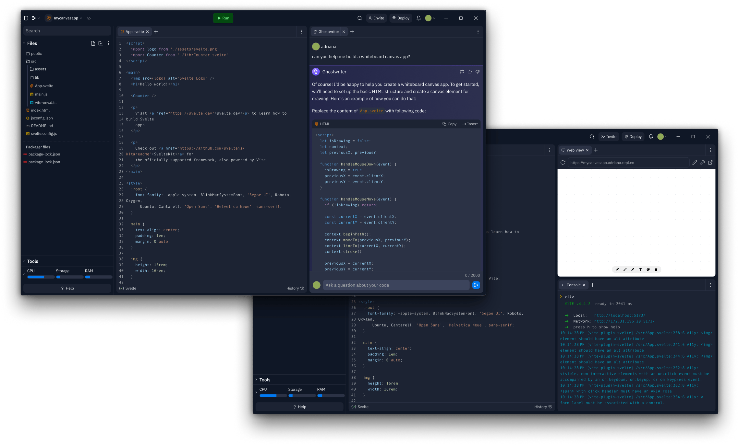Click the text tool icon in toolbar
Screen dimensions: 739x445
[x=640, y=269]
